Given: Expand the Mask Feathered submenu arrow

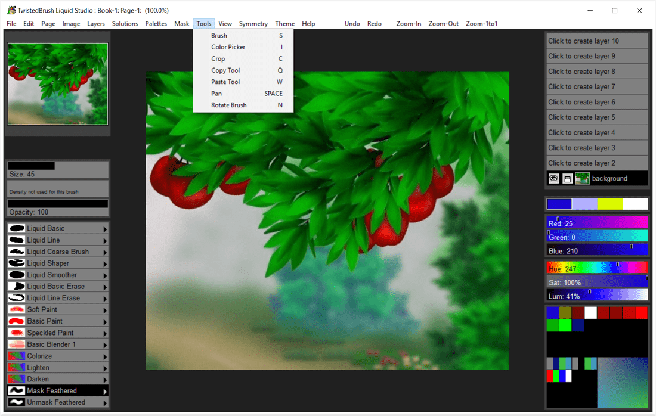Looking at the screenshot, I should (105, 392).
